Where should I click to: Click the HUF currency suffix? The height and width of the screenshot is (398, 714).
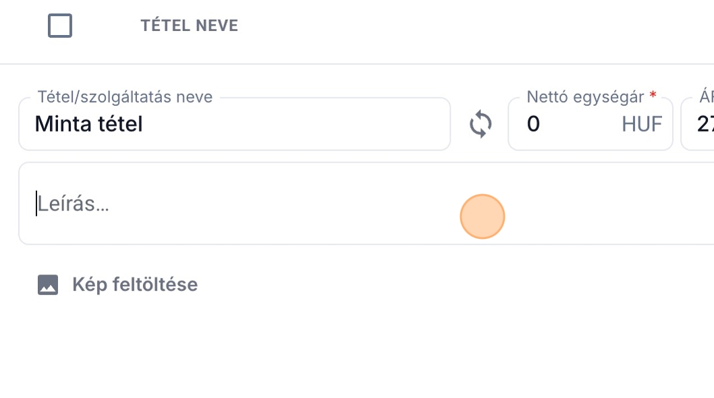tap(642, 125)
